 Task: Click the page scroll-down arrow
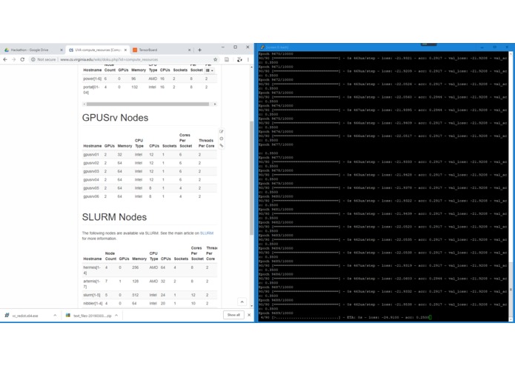coord(252,306)
